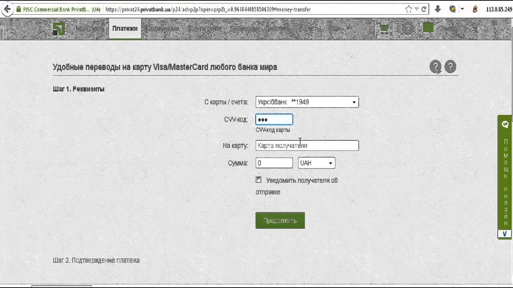Click the rightmost help question mark beside heading
This screenshot has width=513, height=288.
pyautogui.click(x=450, y=67)
